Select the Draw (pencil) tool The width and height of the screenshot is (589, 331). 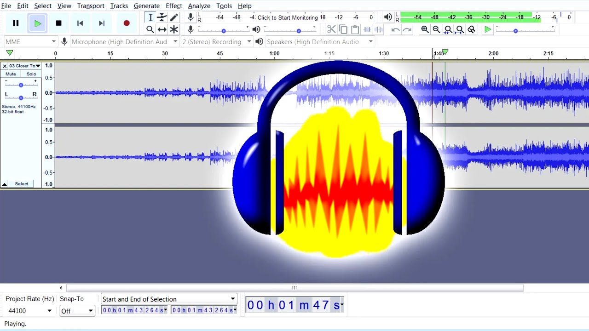(x=174, y=17)
